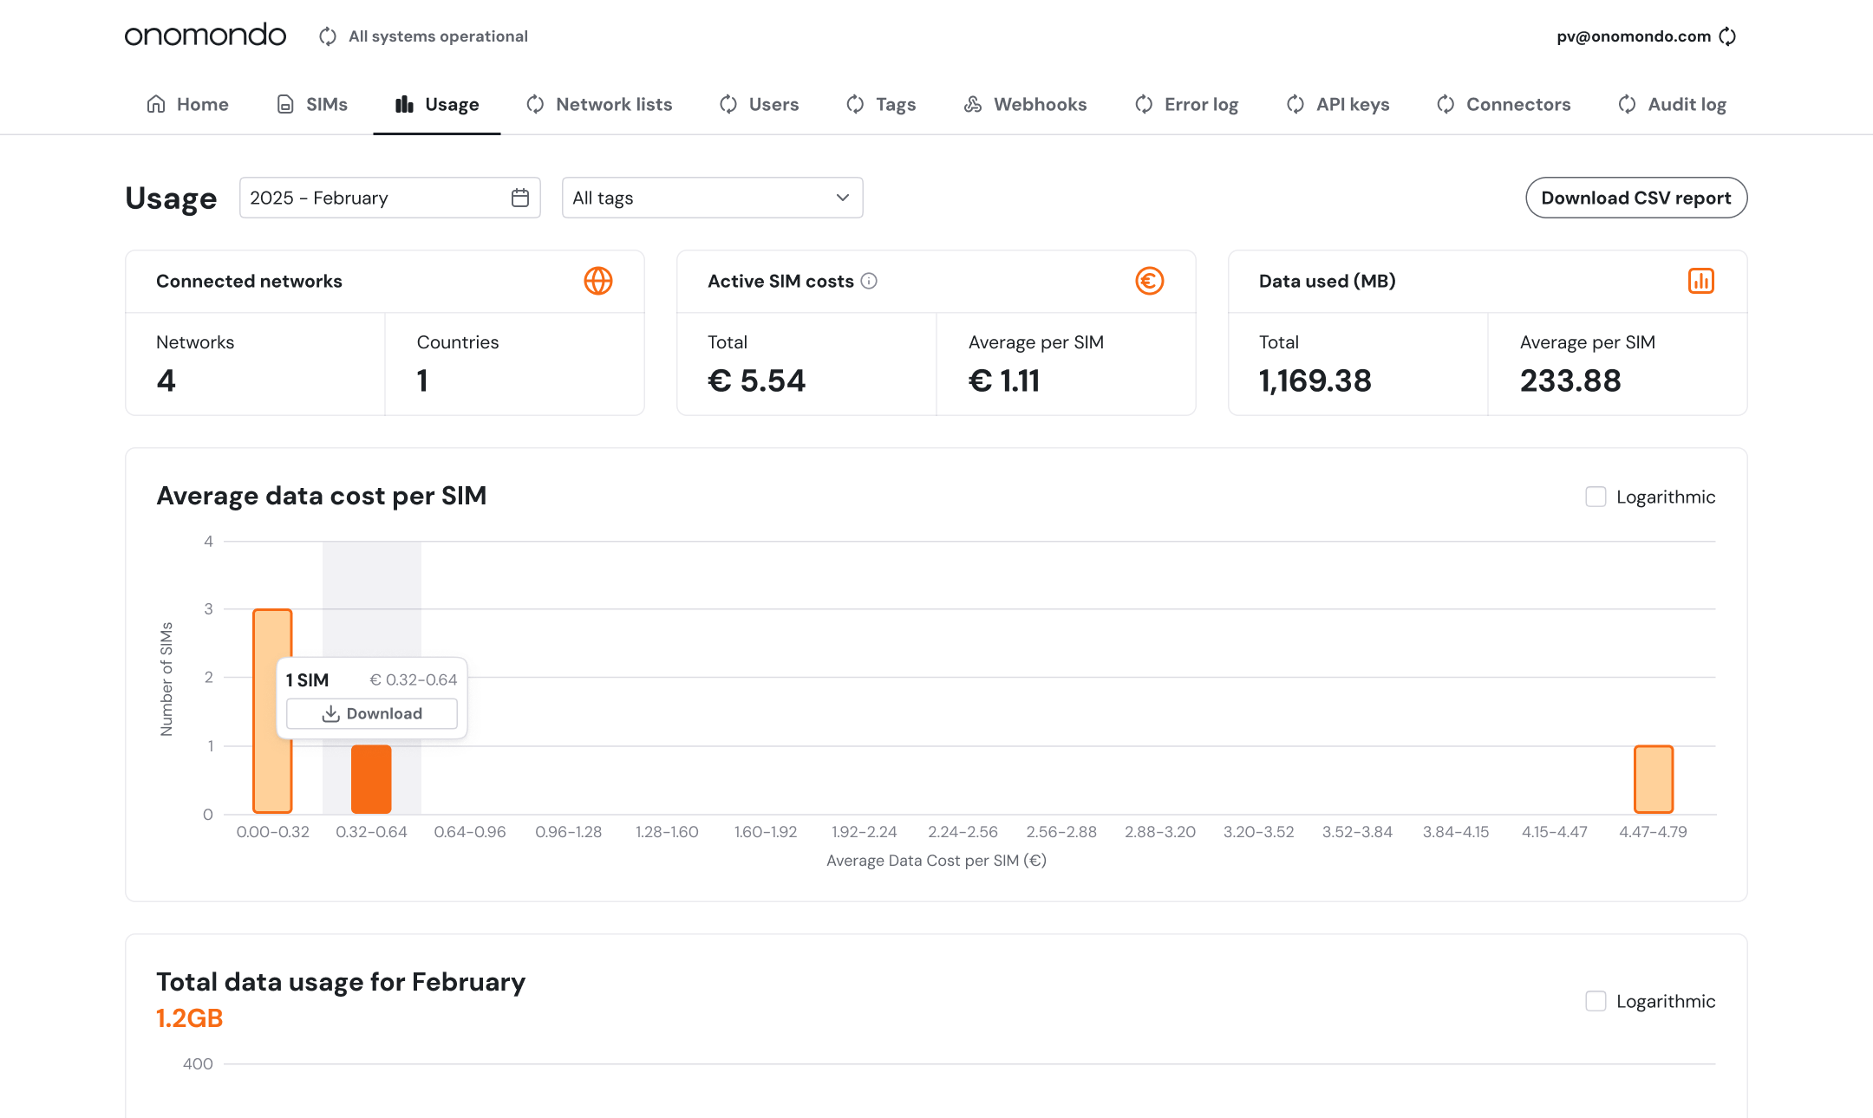Click Download CSV report button

[x=1636, y=198]
